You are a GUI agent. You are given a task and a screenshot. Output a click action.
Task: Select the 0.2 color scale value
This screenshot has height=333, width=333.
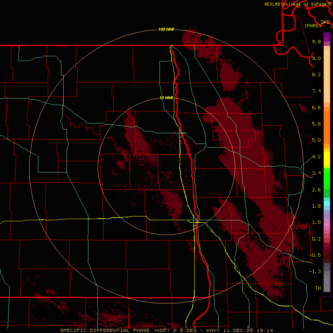316,239
